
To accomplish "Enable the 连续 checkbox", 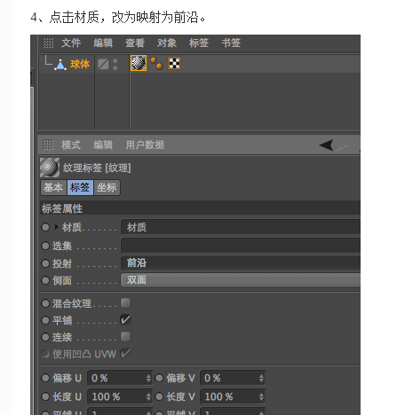I will pyautogui.click(x=125, y=336).
